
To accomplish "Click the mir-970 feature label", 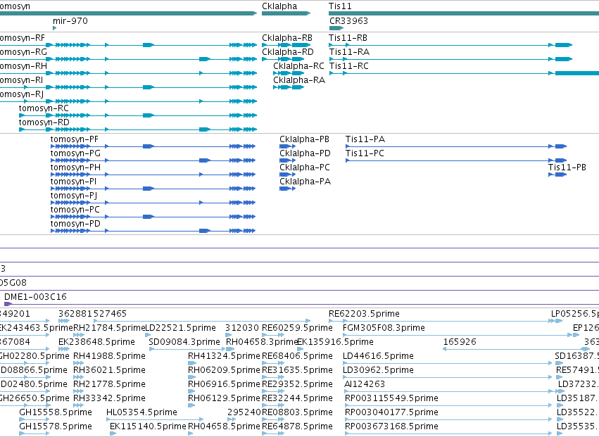I will coord(70,20).
